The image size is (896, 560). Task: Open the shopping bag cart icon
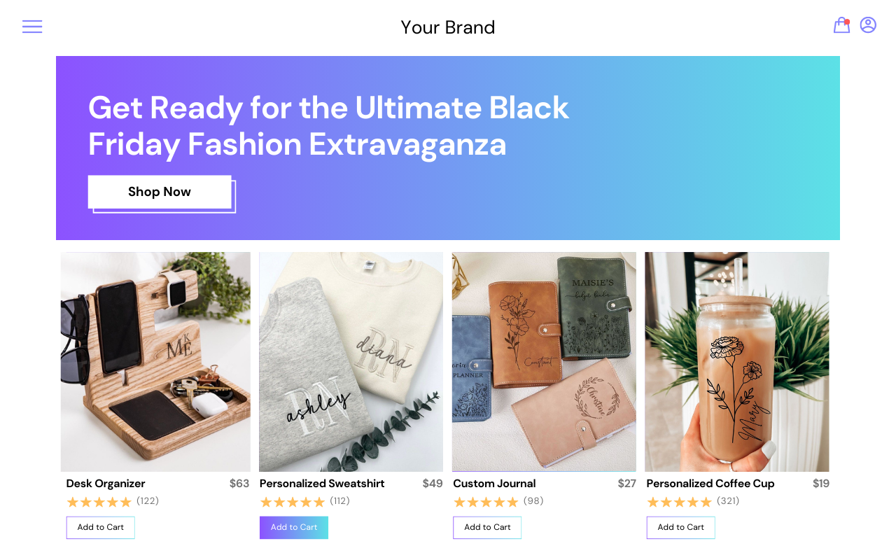(x=841, y=26)
